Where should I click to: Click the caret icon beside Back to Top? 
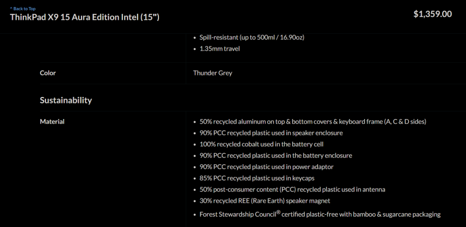11,9
